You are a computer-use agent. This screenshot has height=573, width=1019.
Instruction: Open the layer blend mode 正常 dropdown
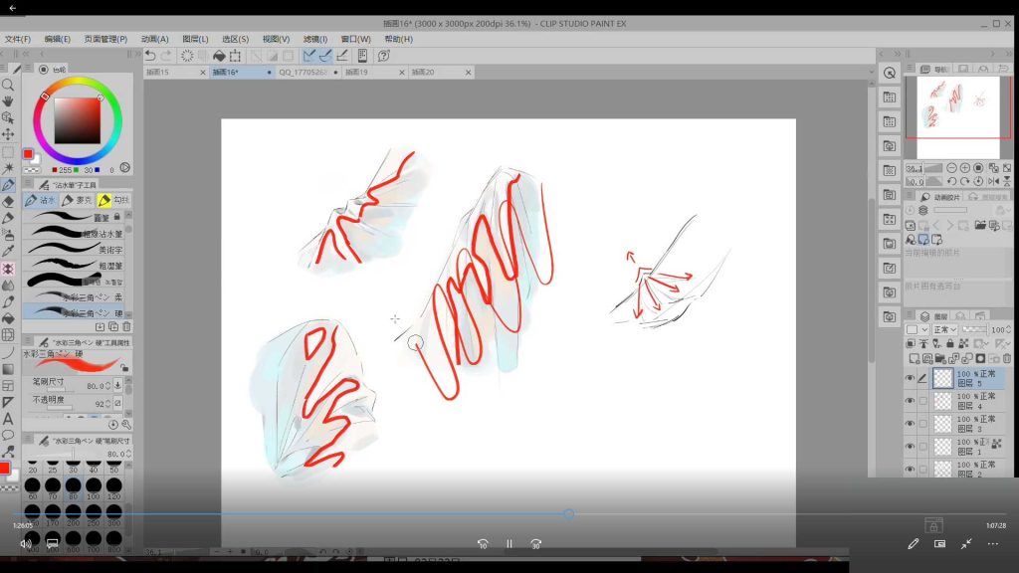[944, 329]
